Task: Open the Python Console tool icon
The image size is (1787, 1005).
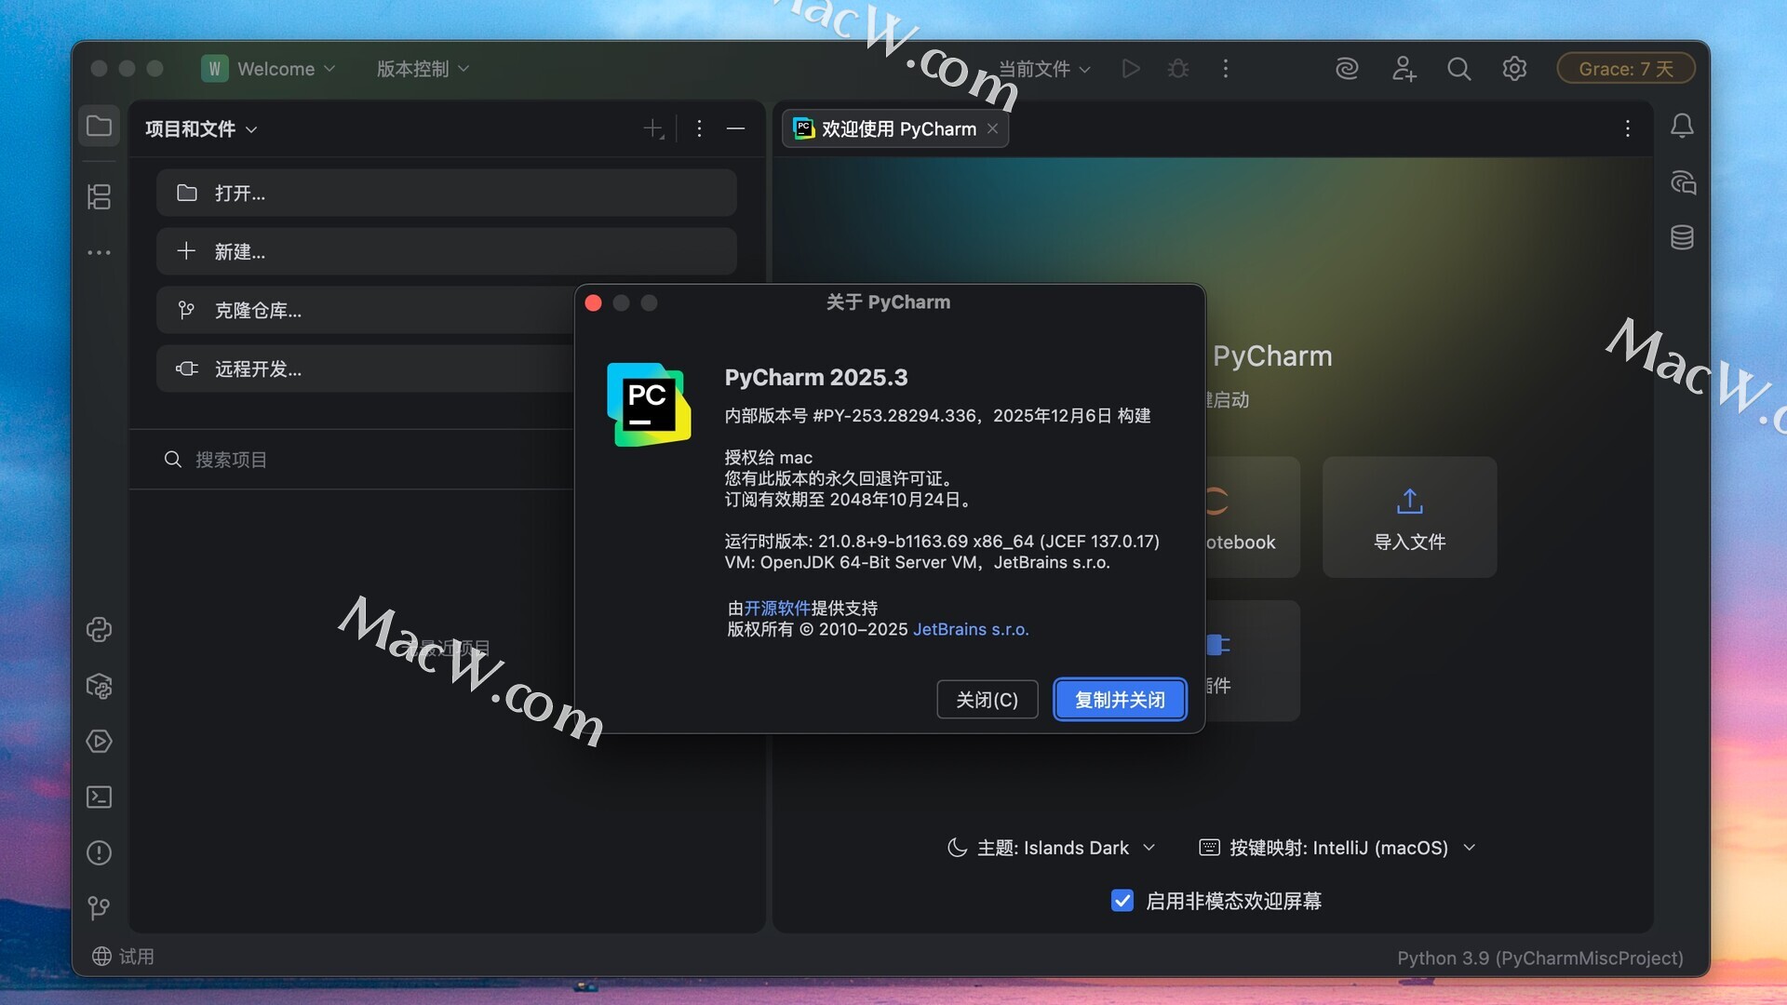Action: (99, 630)
